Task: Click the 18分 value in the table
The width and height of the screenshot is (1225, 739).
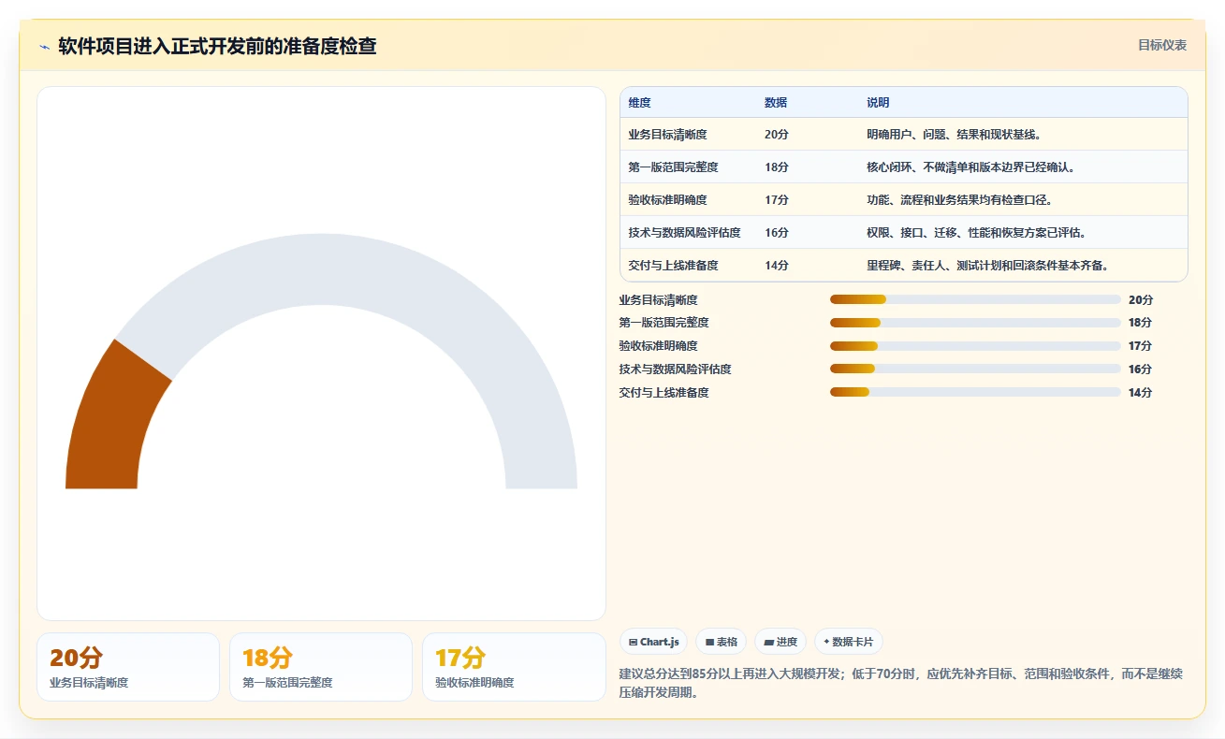Action: pos(776,167)
